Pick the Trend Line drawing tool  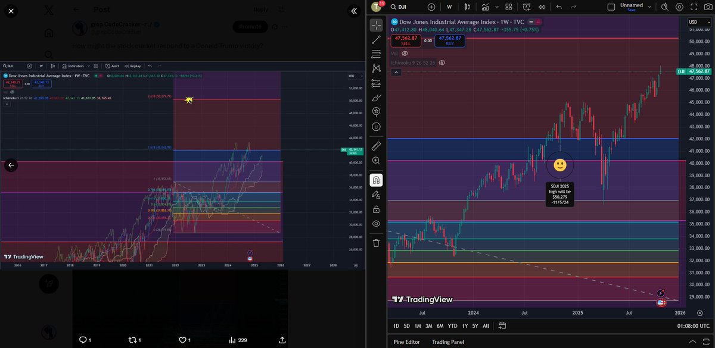(x=376, y=40)
